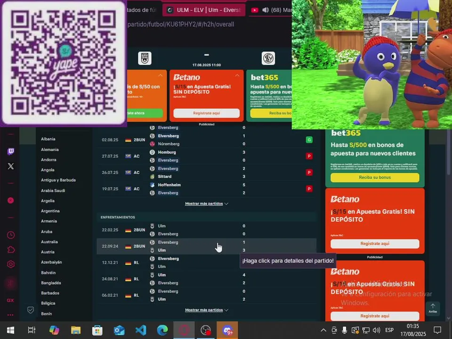Click the Arriba back-to-top arrow
The width and height of the screenshot is (452, 339).
tap(433, 308)
